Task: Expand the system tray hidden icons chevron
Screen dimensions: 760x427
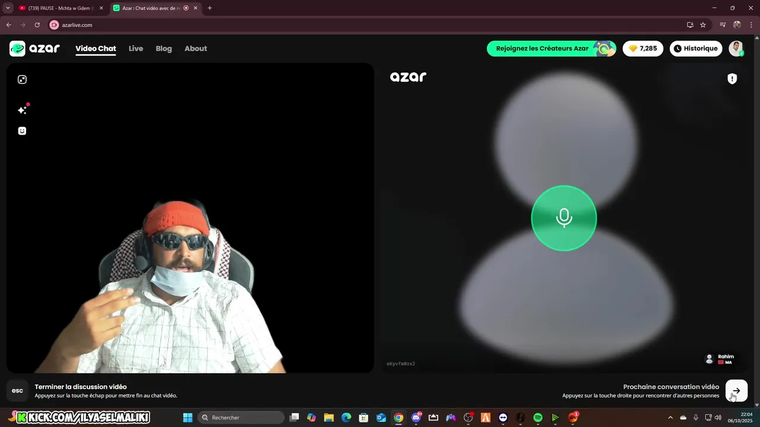Action: (670, 418)
